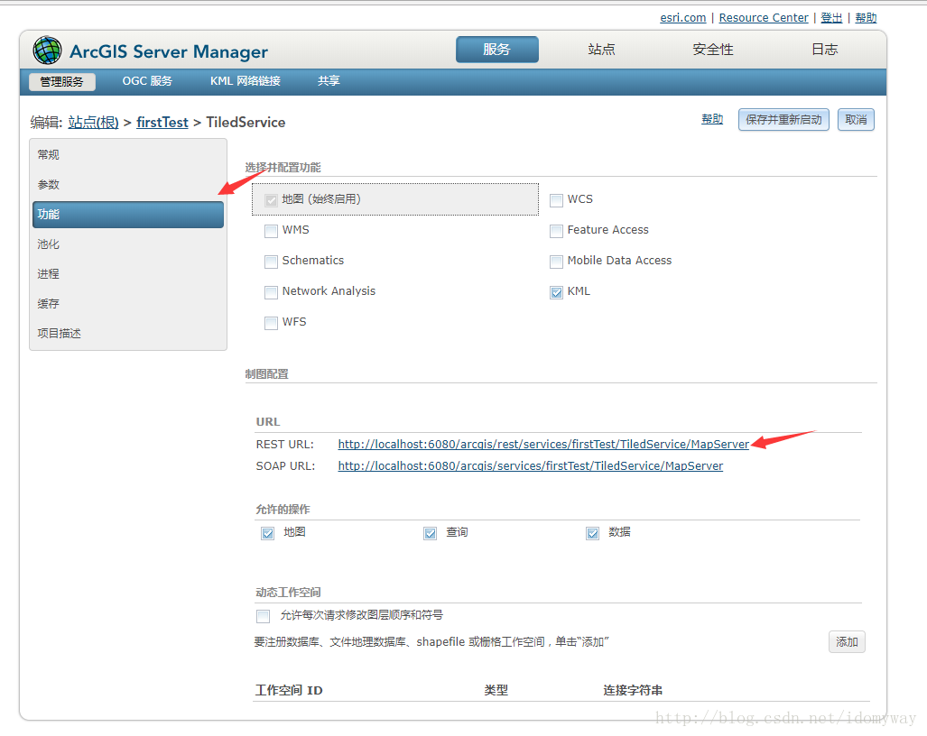Open the SOAP URL MapServer link
This screenshot has height=736, width=927.
pyautogui.click(x=531, y=466)
